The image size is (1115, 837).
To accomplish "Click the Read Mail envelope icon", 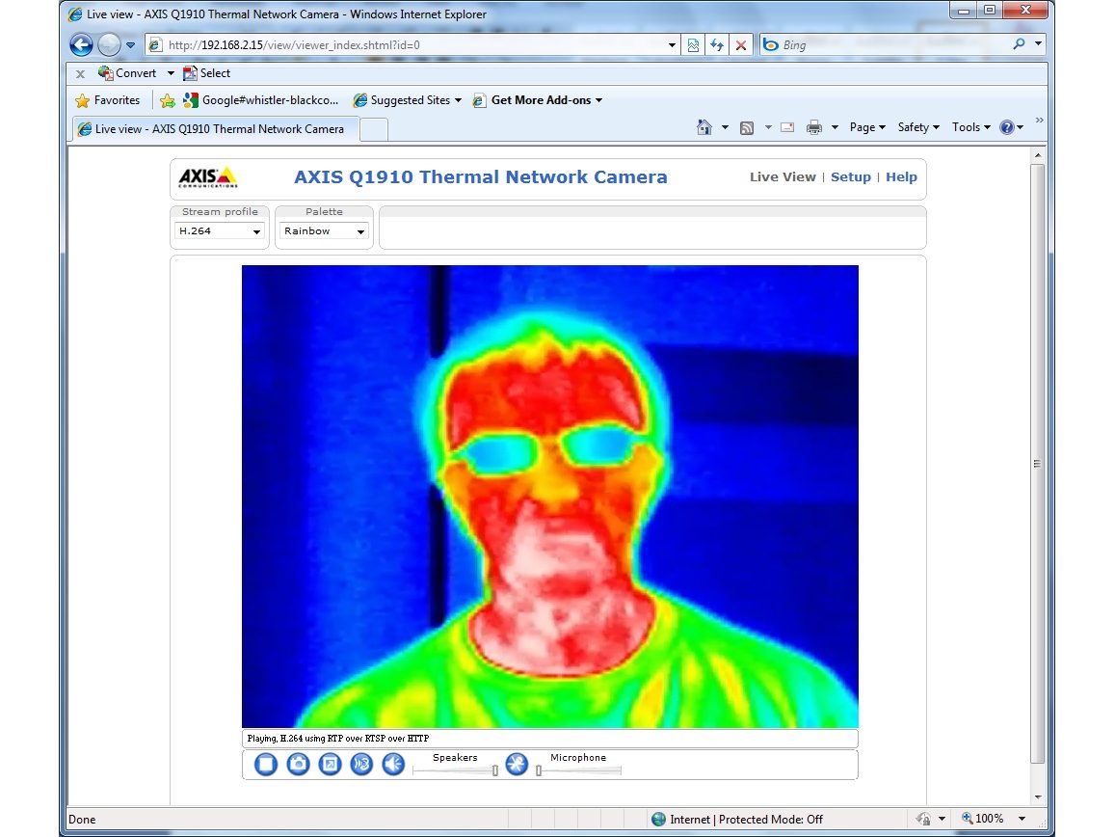I will coord(787,127).
